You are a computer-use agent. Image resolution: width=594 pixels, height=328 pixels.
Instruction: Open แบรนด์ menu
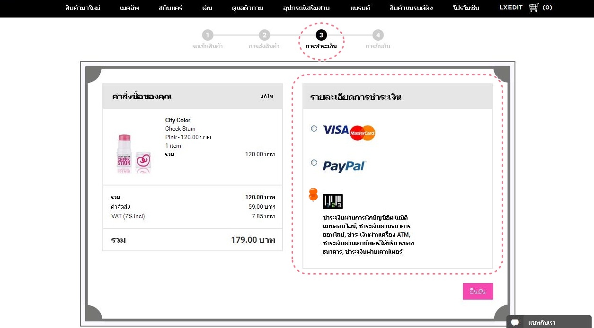[x=360, y=8]
